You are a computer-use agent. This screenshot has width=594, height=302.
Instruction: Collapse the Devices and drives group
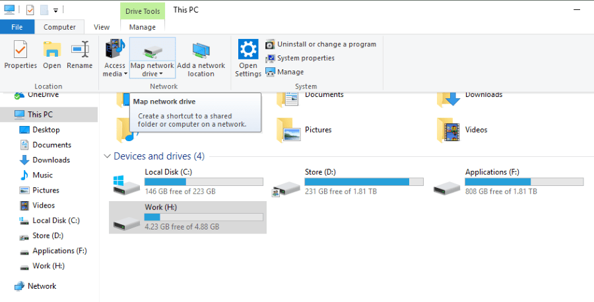(107, 156)
